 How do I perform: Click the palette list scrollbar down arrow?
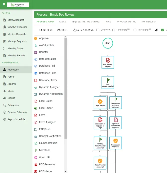click(x=66, y=171)
